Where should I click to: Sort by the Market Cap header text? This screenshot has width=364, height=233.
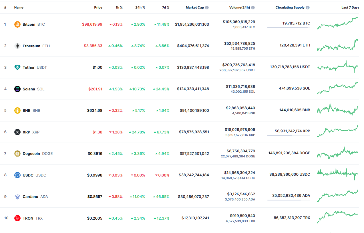point(195,7)
